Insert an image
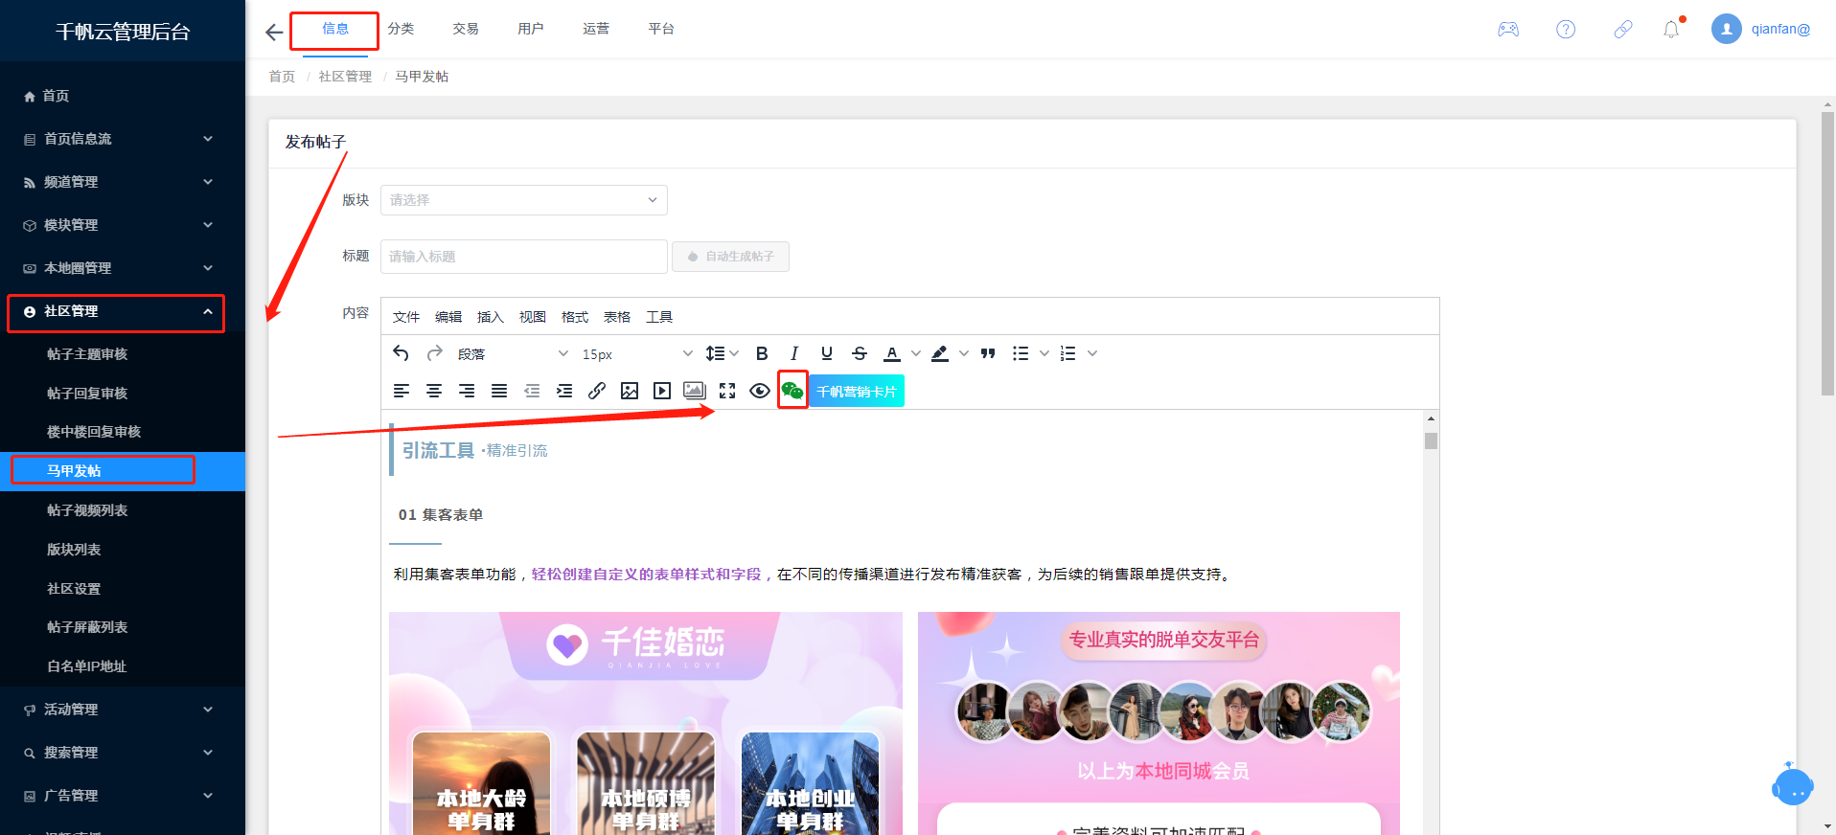The height and width of the screenshot is (835, 1836). coord(630,391)
